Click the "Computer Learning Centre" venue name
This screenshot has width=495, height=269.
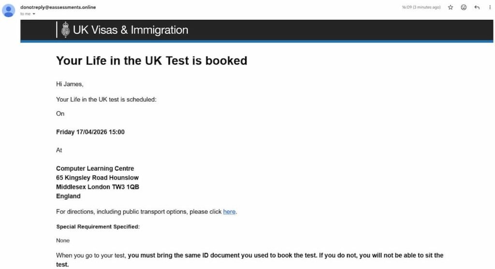coord(95,169)
